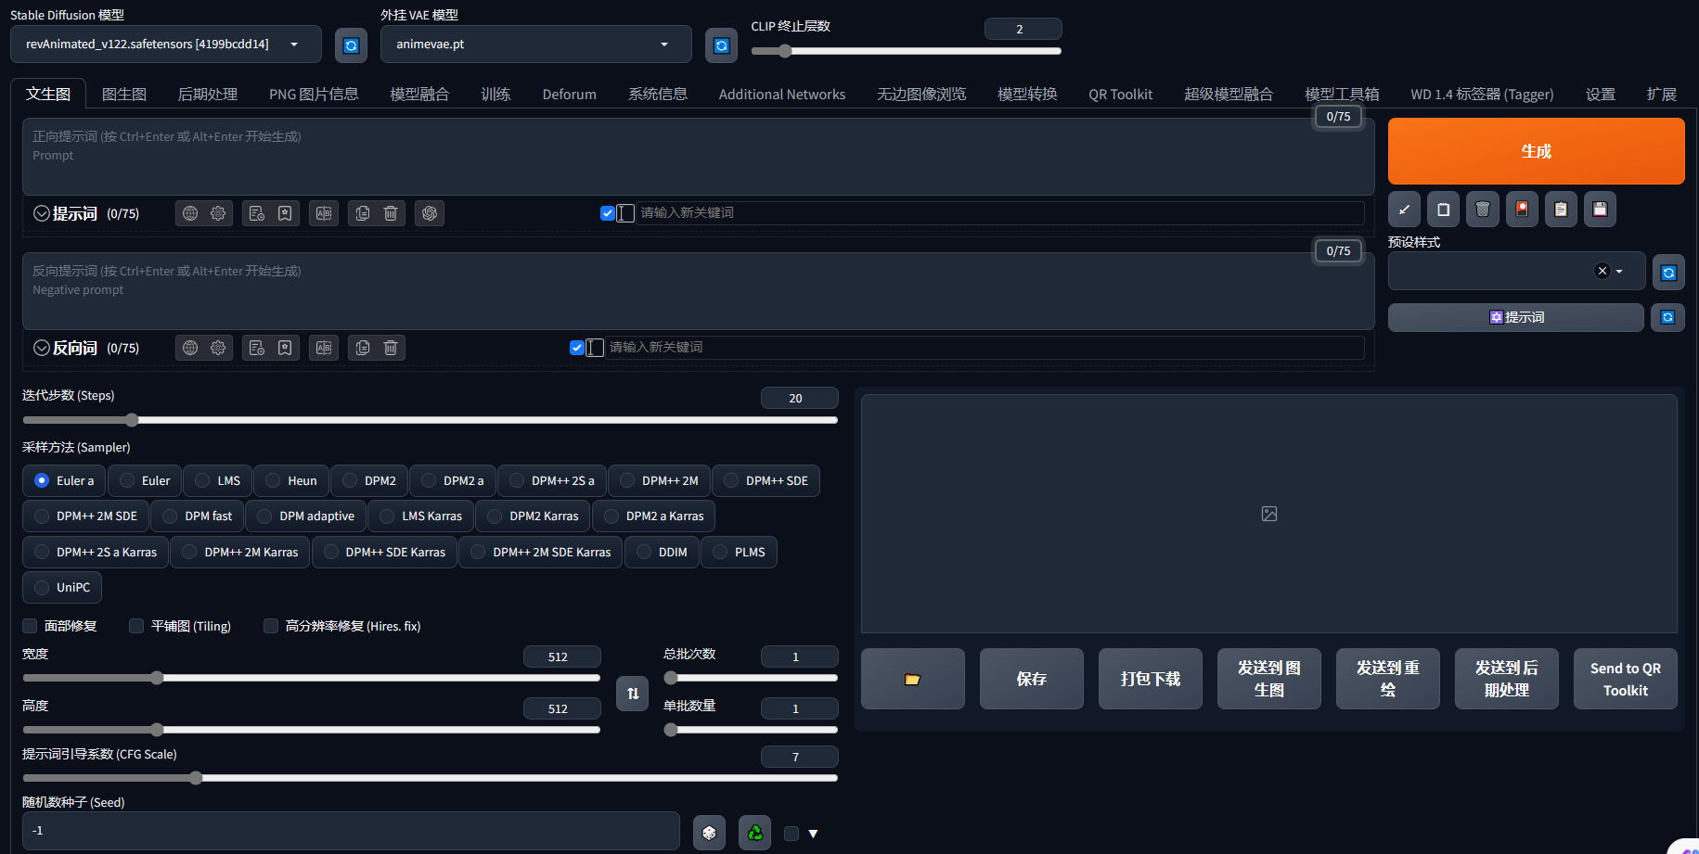Open the output folder icon button
This screenshot has width=1699, height=854.
pyautogui.click(x=913, y=679)
